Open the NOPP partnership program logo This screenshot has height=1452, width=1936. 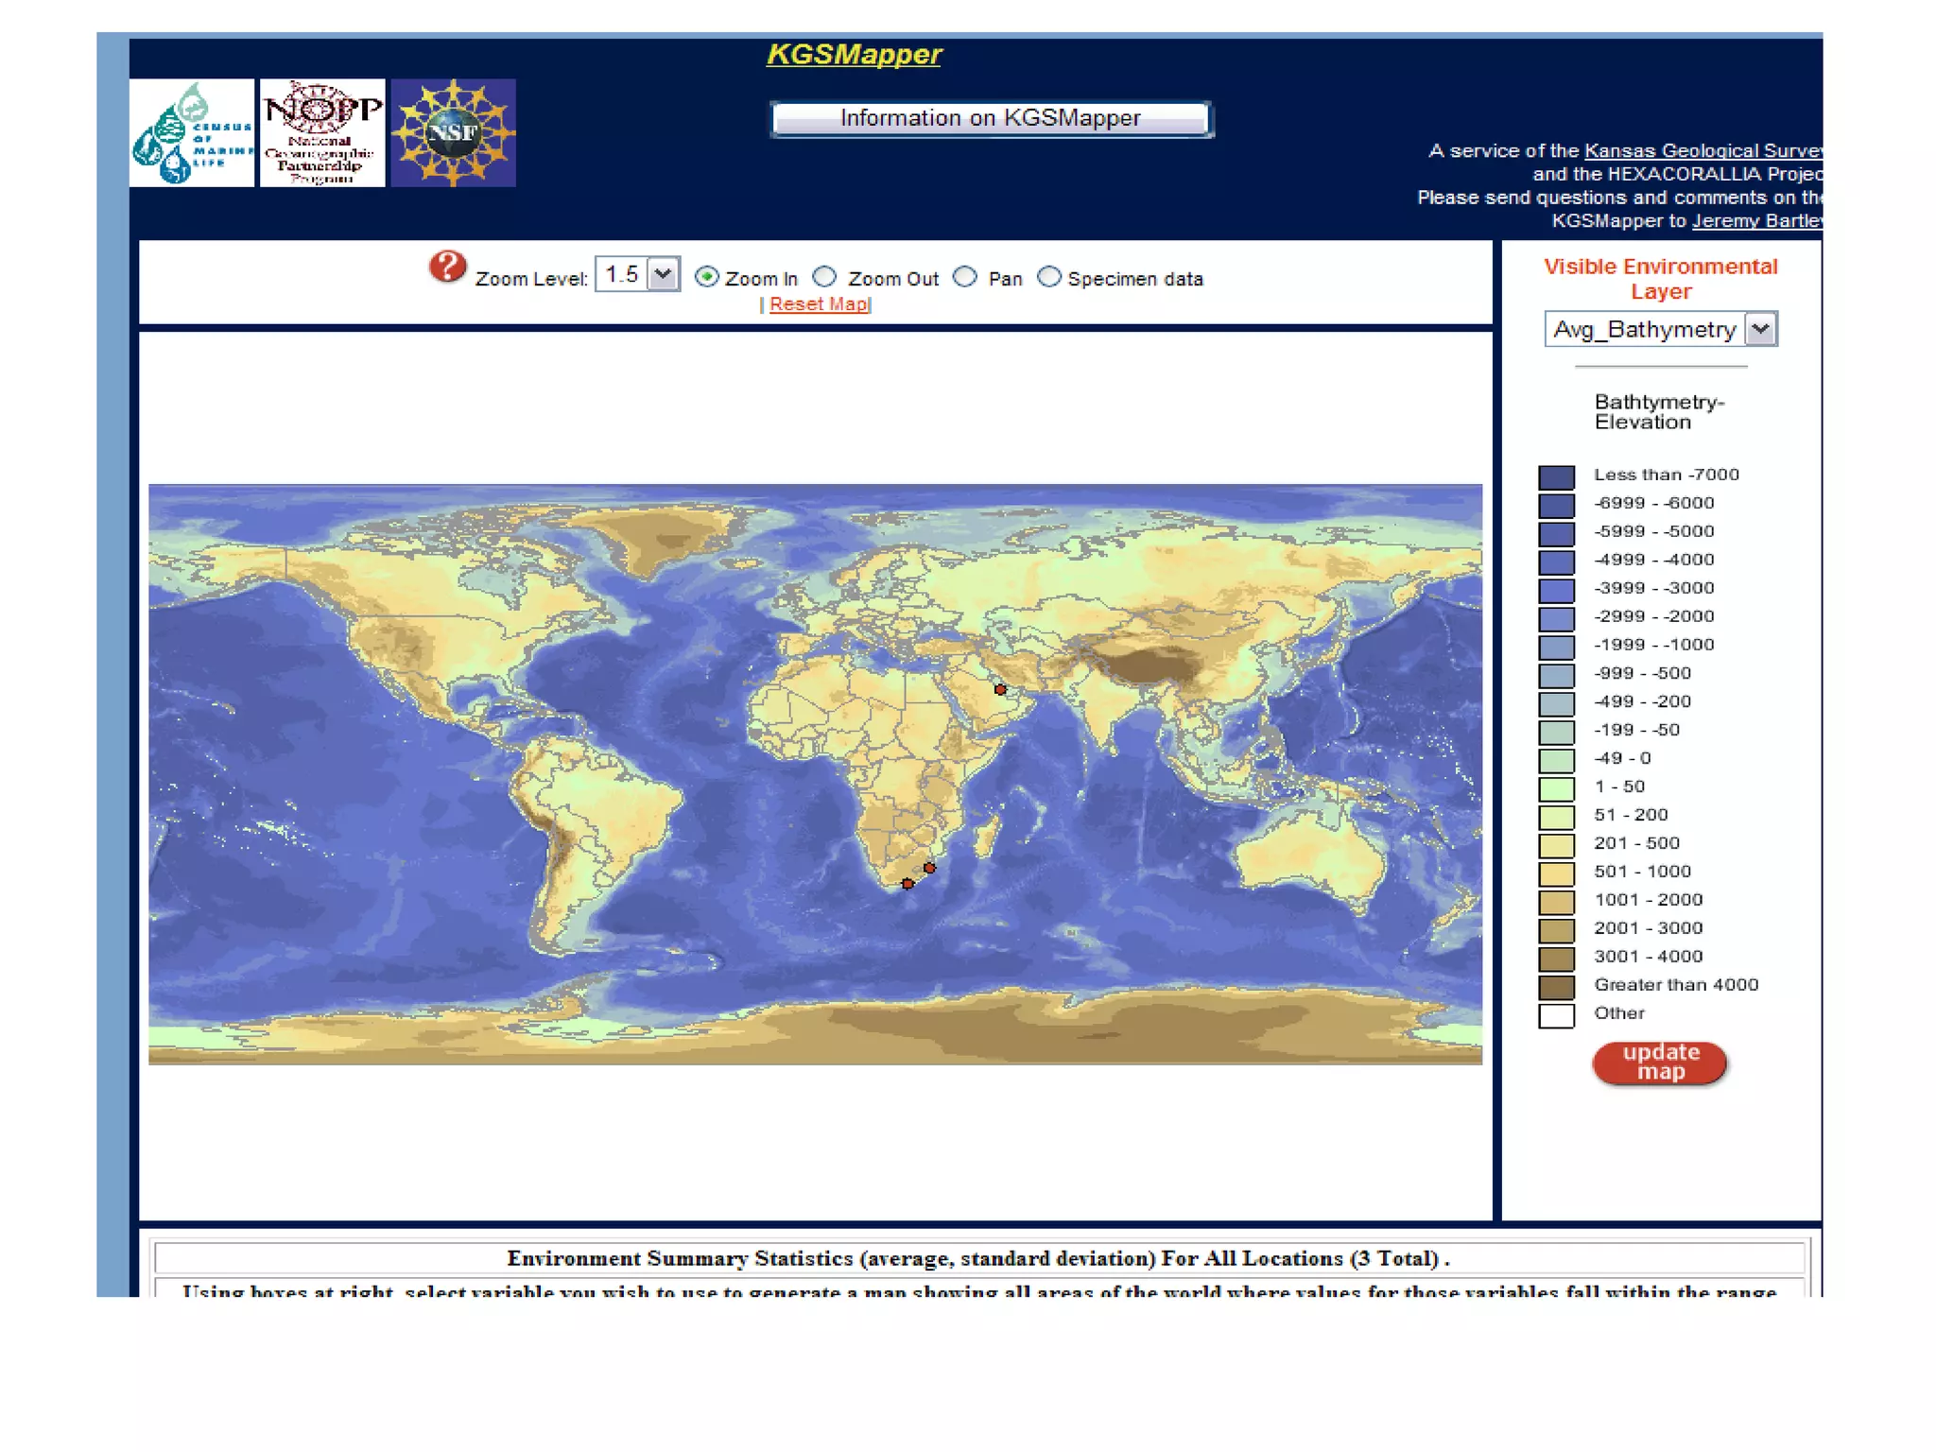(322, 133)
